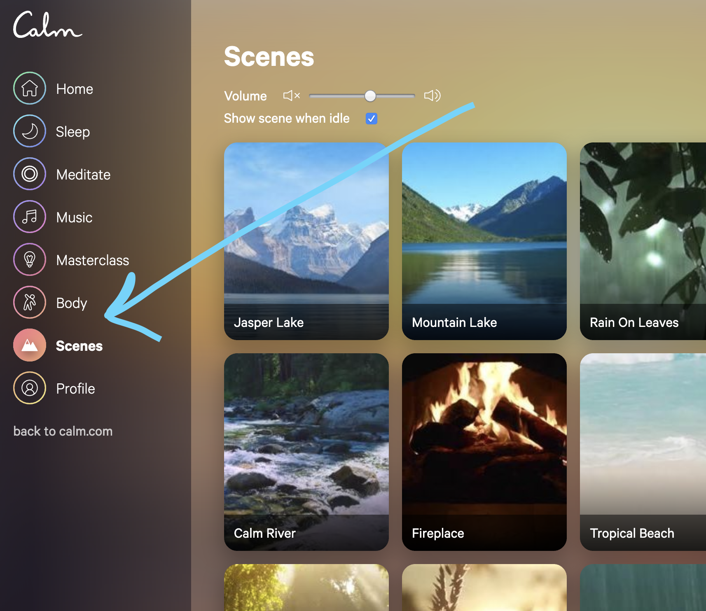Screen dimensions: 706x611
Task: Switch to the Music section
Action: click(x=74, y=217)
